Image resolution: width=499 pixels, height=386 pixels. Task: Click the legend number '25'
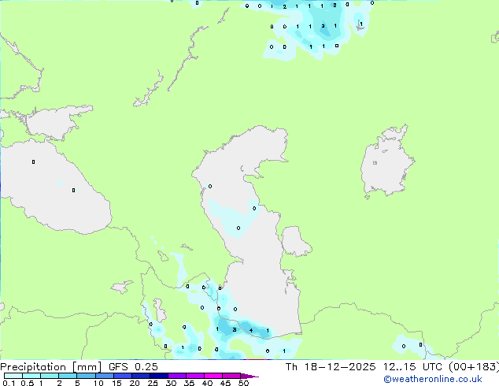tap(153, 383)
